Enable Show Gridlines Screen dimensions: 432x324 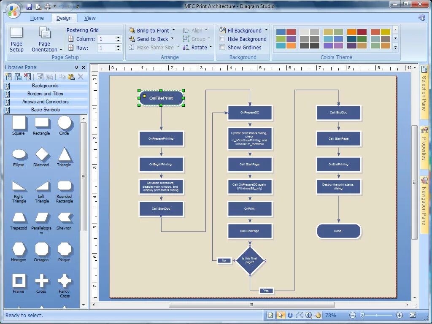point(222,48)
